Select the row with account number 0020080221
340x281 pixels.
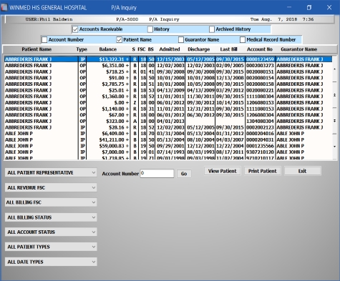[x=168, y=90]
